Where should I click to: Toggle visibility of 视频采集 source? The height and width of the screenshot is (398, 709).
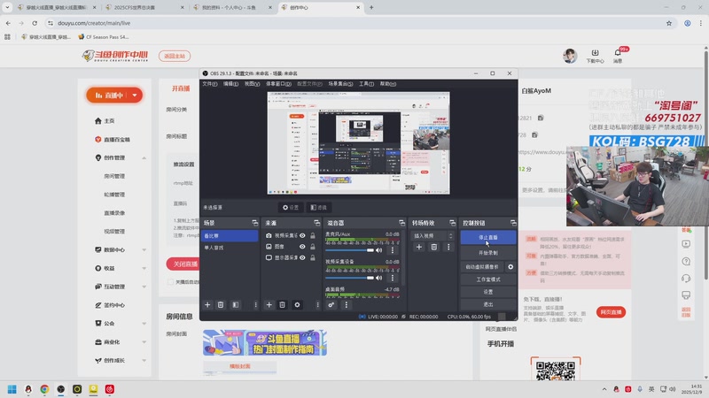pos(302,235)
